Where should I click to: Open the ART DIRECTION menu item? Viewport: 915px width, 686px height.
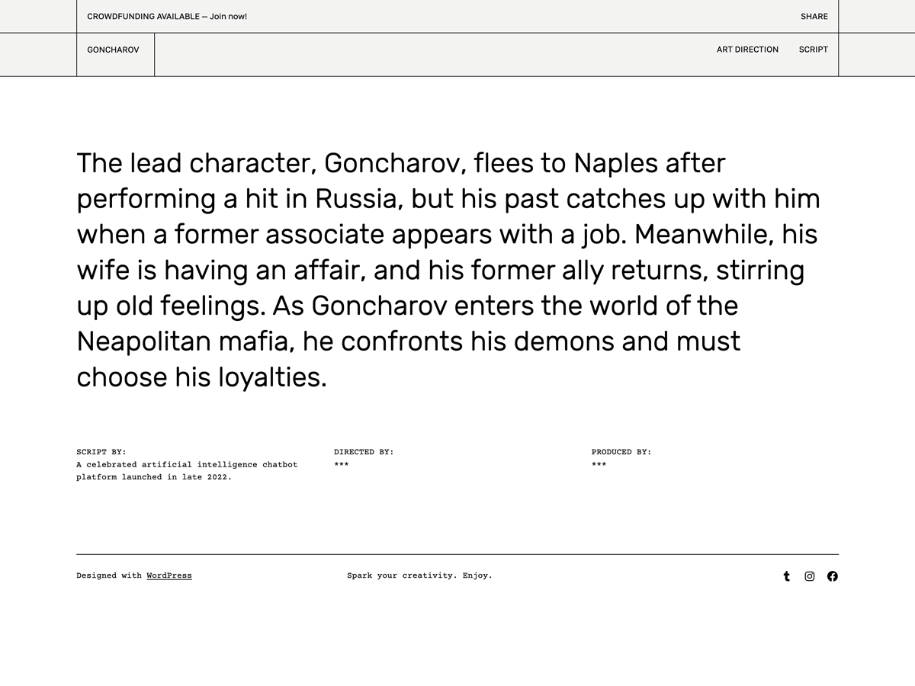tap(747, 50)
